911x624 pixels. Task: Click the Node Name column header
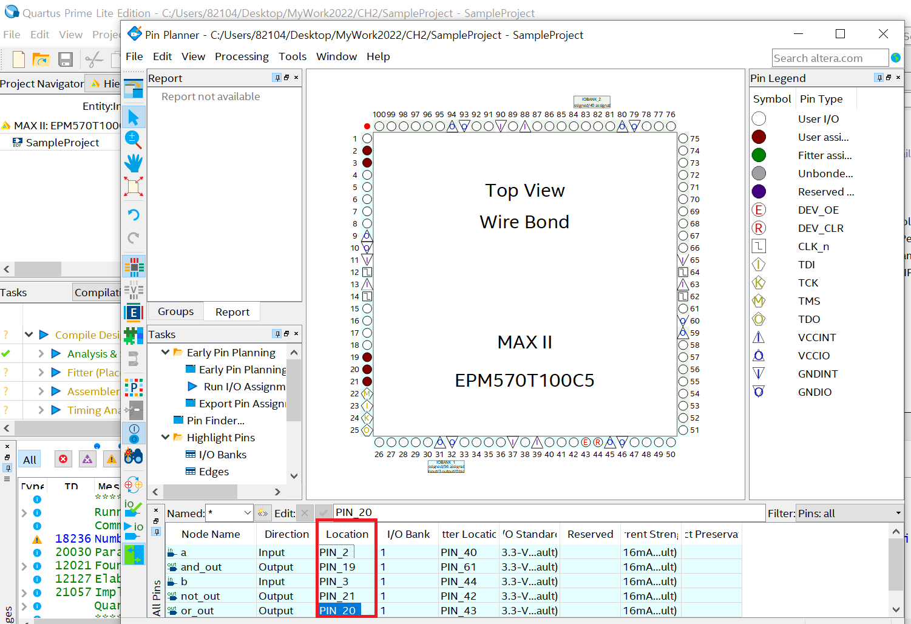click(x=211, y=534)
